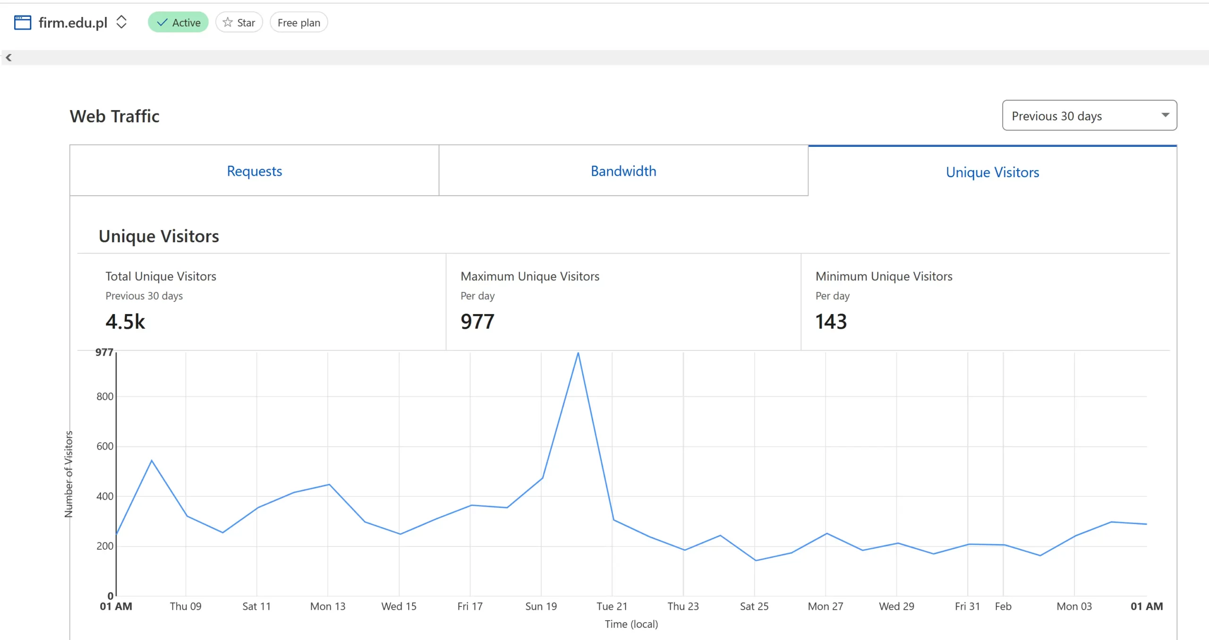
Task: Click the browser window icon beside firm.edu.pl
Action: click(x=22, y=22)
